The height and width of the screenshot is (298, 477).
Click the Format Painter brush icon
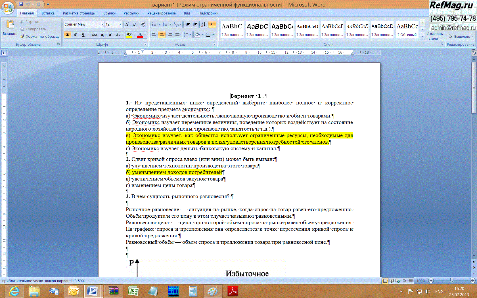click(x=22, y=36)
